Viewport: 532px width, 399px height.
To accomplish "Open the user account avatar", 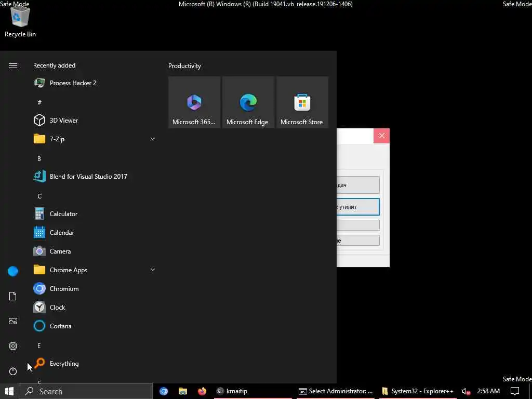I will (x=13, y=271).
